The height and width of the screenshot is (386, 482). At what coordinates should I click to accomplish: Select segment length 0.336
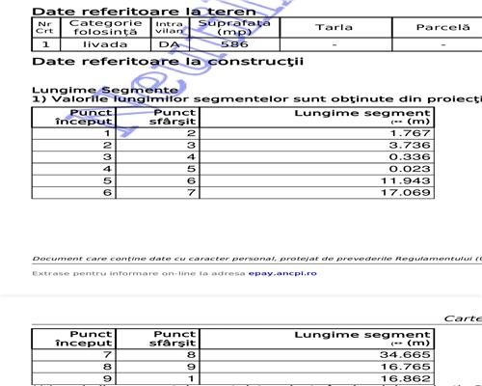[410, 157]
